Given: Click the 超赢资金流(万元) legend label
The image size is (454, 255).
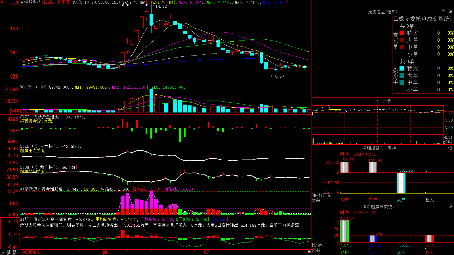Looking at the screenshot, I should pyautogui.click(x=37, y=121).
